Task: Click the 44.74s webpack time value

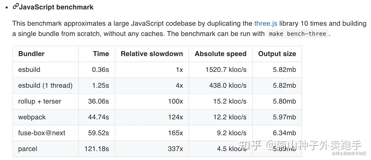Action: tap(98, 117)
